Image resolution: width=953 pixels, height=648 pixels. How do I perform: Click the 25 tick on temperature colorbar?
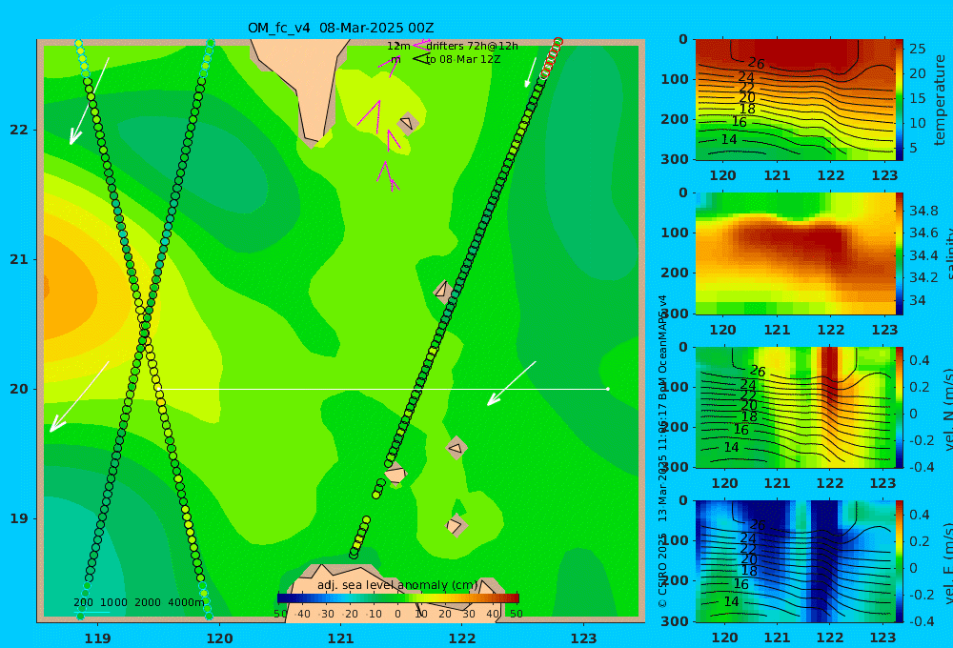(917, 48)
